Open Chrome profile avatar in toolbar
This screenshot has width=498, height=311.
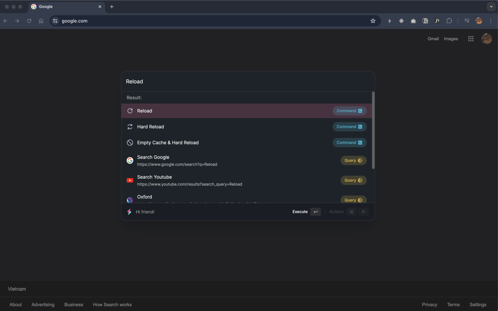tap(479, 21)
